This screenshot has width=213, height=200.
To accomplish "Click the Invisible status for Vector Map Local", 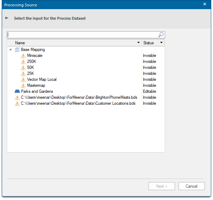I will (149, 79).
